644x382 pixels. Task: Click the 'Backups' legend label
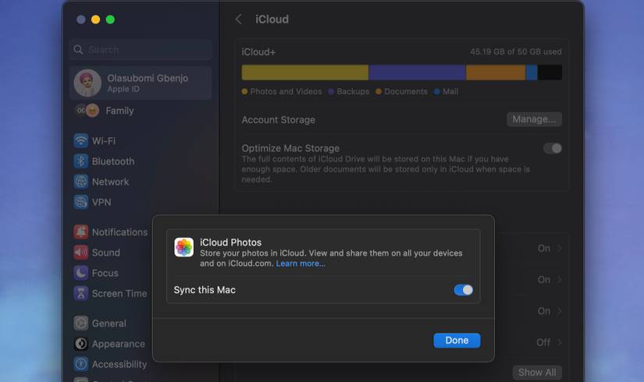[353, 91]
